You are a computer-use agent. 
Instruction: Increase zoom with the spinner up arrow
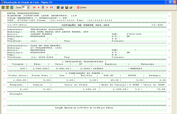[28, 7]
